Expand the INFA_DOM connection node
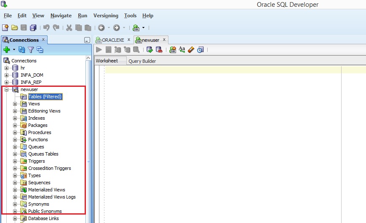 click(7, 75)
